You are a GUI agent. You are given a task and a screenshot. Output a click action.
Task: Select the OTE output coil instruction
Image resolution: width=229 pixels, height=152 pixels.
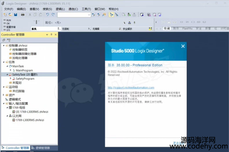[x=193, y=22]
